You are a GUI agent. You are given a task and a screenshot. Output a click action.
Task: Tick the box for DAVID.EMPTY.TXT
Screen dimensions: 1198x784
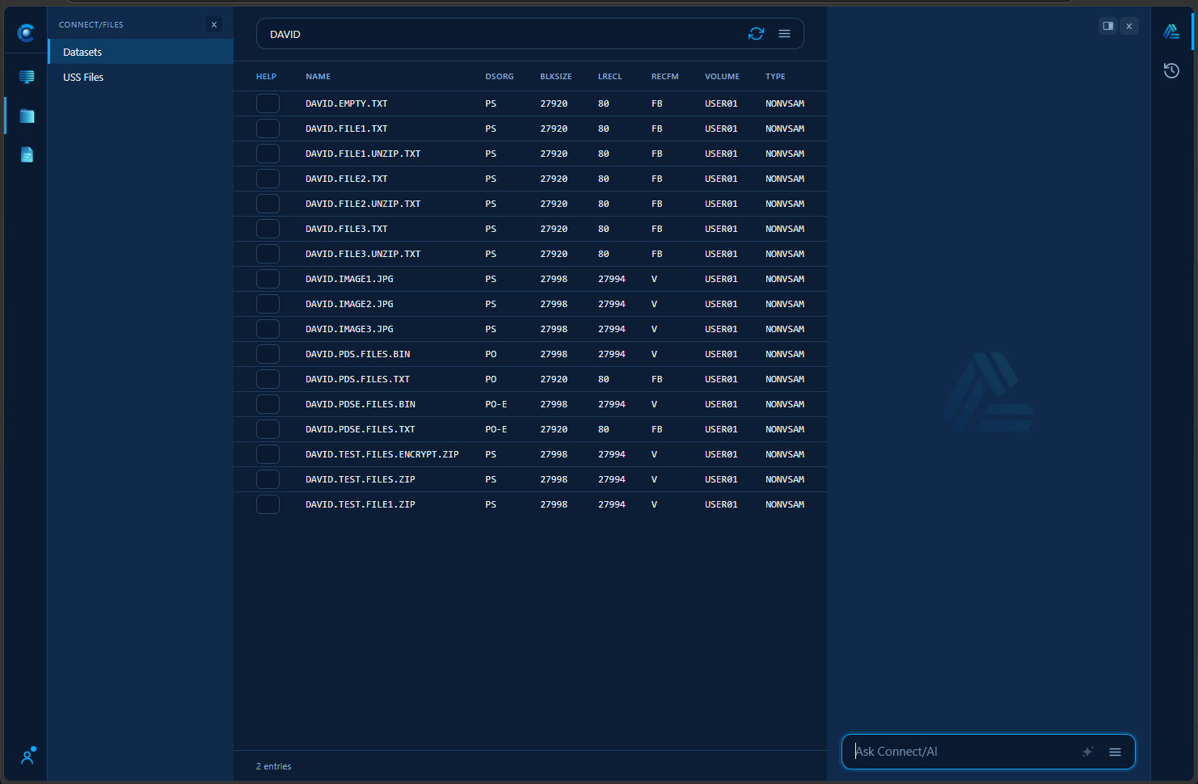(x=268, y=103)
